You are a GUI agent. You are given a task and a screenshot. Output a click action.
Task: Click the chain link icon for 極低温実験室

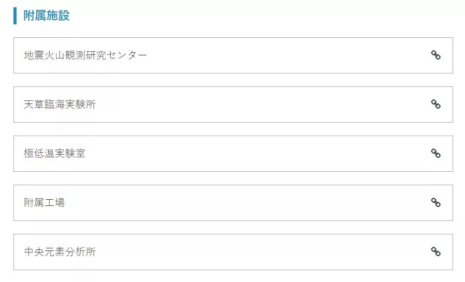coord(436,154)
